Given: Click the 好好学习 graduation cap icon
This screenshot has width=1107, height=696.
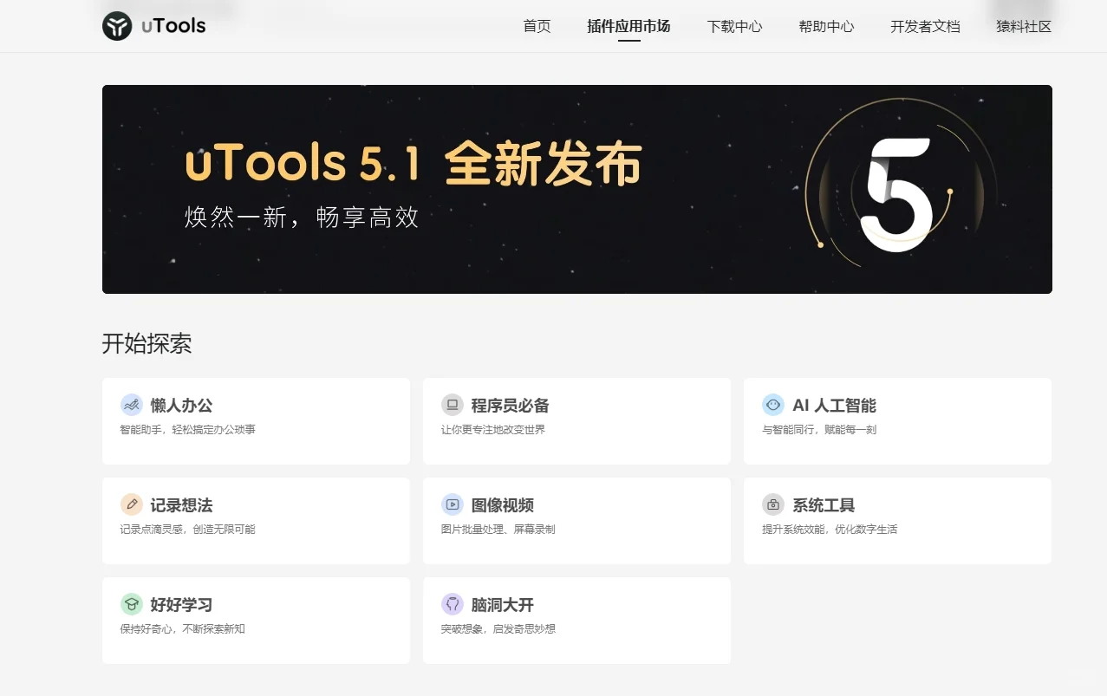Looking at the screenshot, I should (x=132, y=603).
